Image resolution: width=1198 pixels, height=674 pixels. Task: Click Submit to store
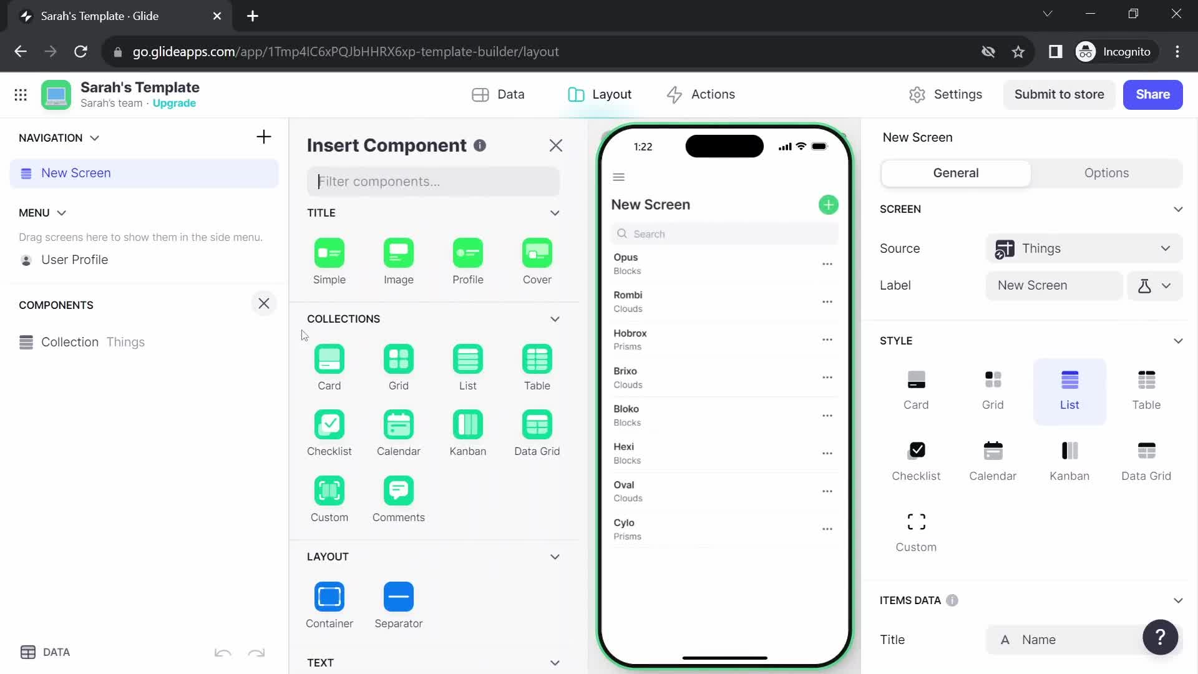[x=1059, y=94]
